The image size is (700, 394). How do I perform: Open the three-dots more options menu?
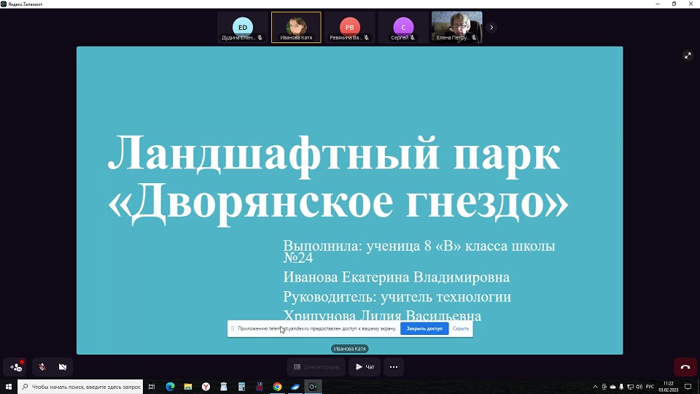click(394, 367)
